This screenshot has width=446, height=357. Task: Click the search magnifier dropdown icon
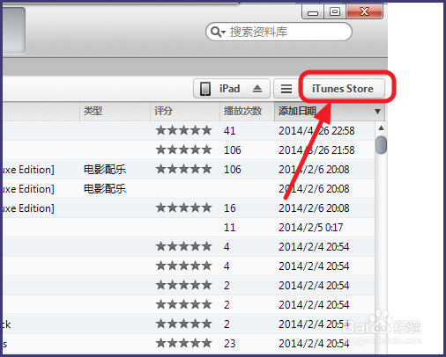218,32
